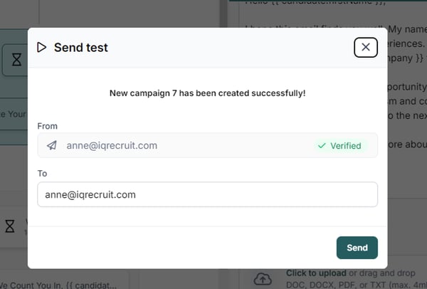Click the hourglass icon at lower left
The width and height of the screenshot is (427, 289).
pyautogui.click(x=10, y=226)
